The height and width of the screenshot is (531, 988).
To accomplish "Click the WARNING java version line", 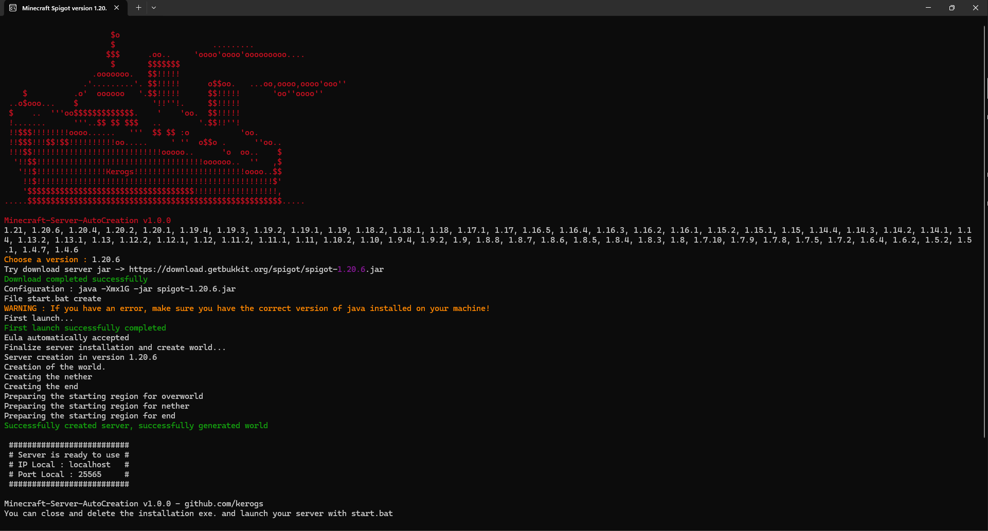I will (247, 308).
